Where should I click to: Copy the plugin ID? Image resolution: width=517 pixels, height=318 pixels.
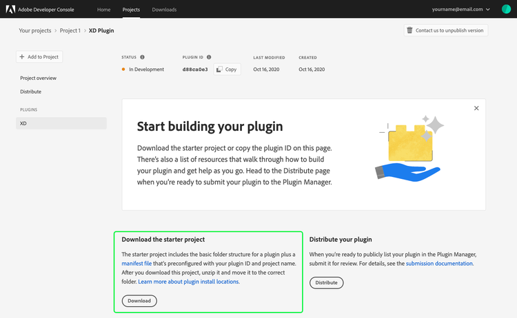click(227, 70)
